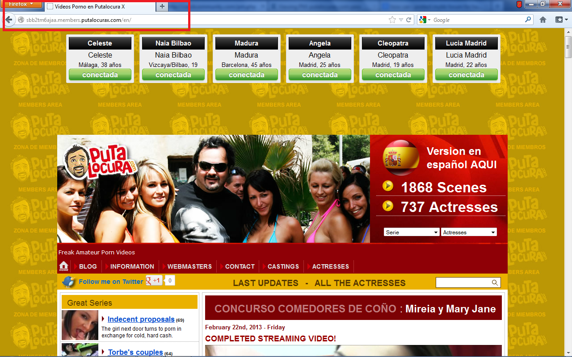The image size is (572, 357).
Task: Click the COMPLETED STREAMING VIDEO! heading
Action: point(270,339)
